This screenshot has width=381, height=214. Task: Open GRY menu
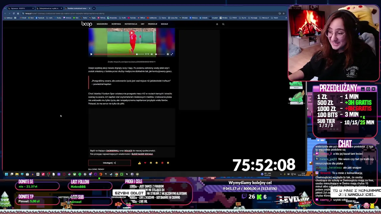143,24
